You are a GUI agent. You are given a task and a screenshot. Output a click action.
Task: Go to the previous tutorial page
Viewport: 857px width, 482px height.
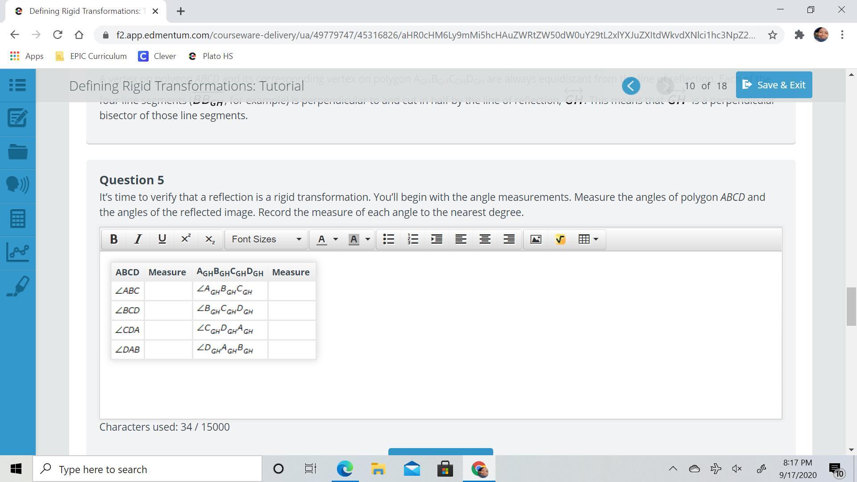point(631,86)
